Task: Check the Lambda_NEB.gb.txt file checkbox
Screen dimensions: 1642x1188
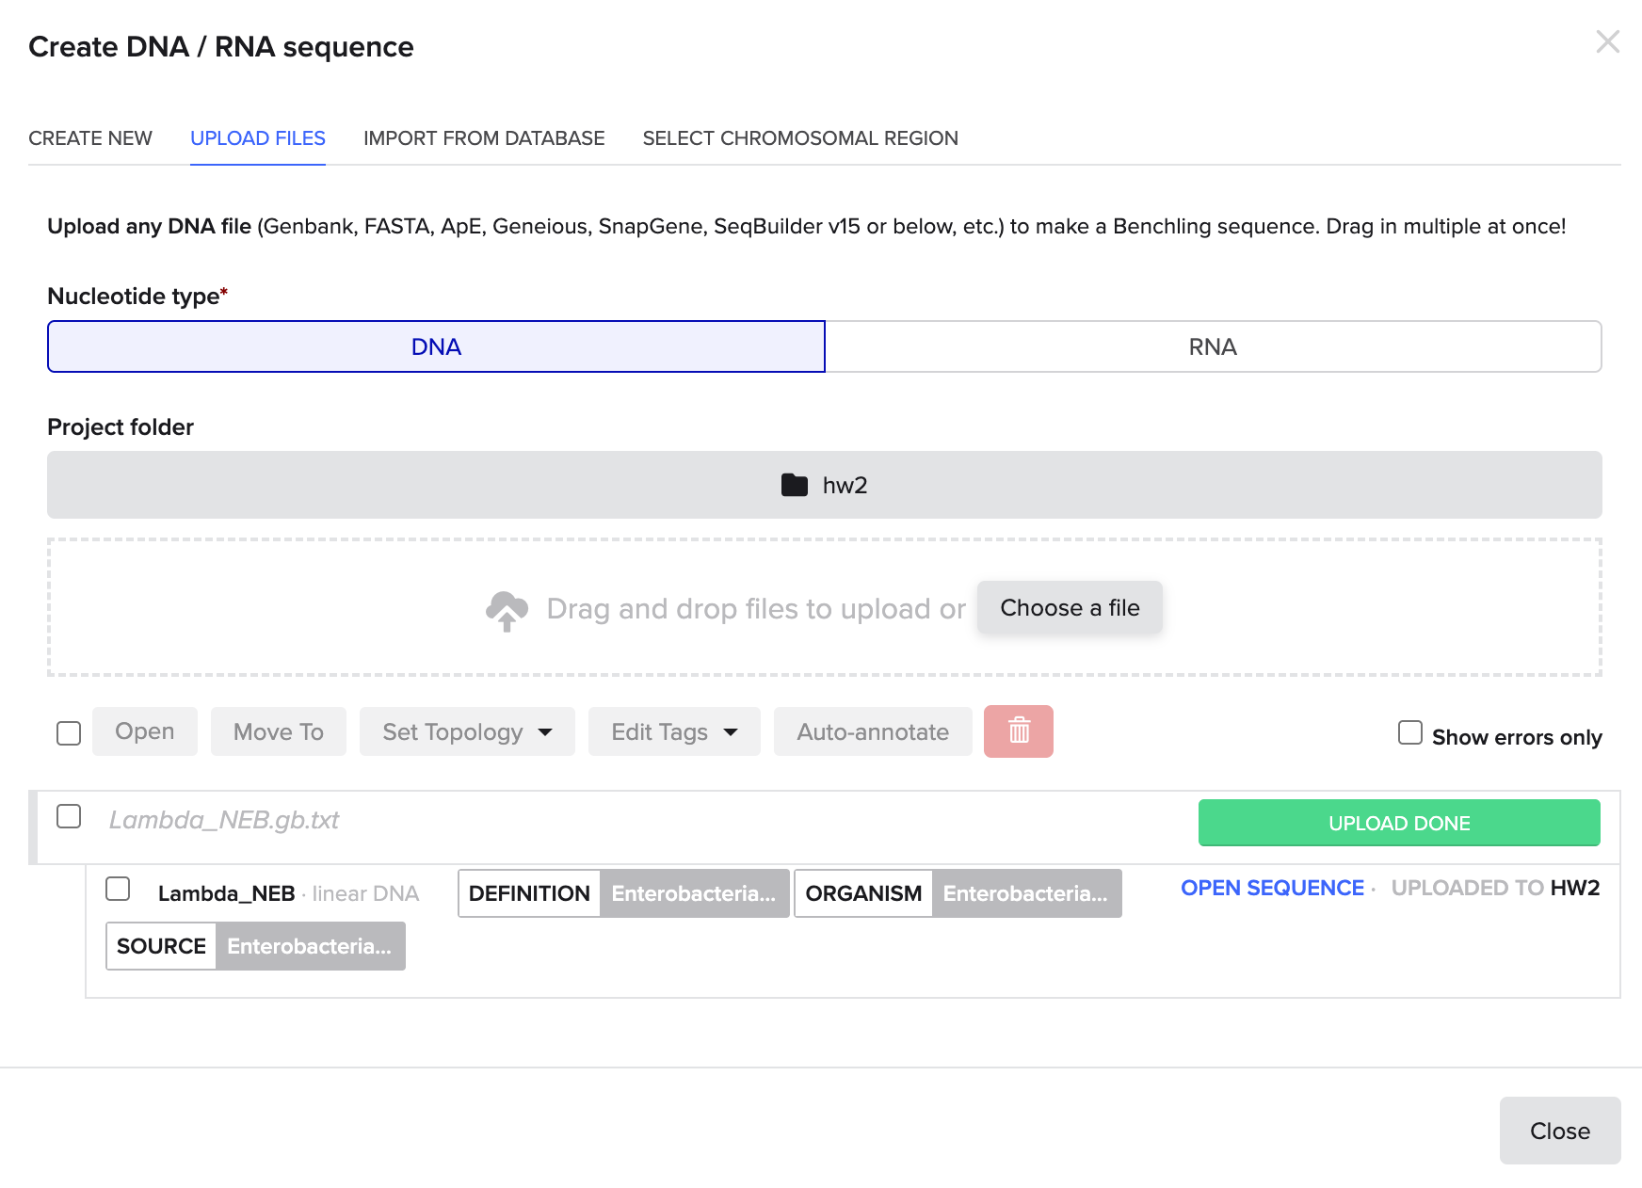Action: click(x=69, y=816)
